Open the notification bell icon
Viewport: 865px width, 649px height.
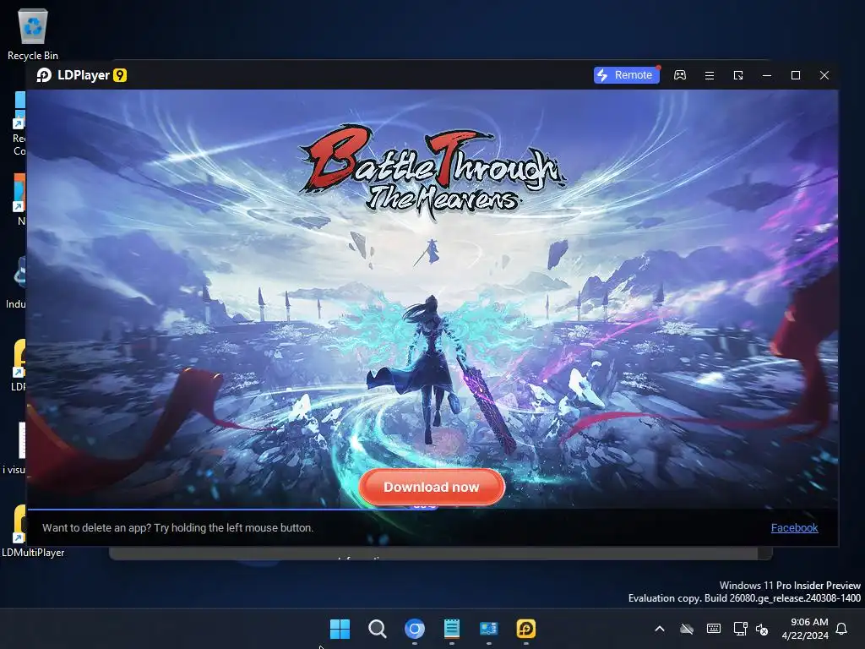pos(841,629)
